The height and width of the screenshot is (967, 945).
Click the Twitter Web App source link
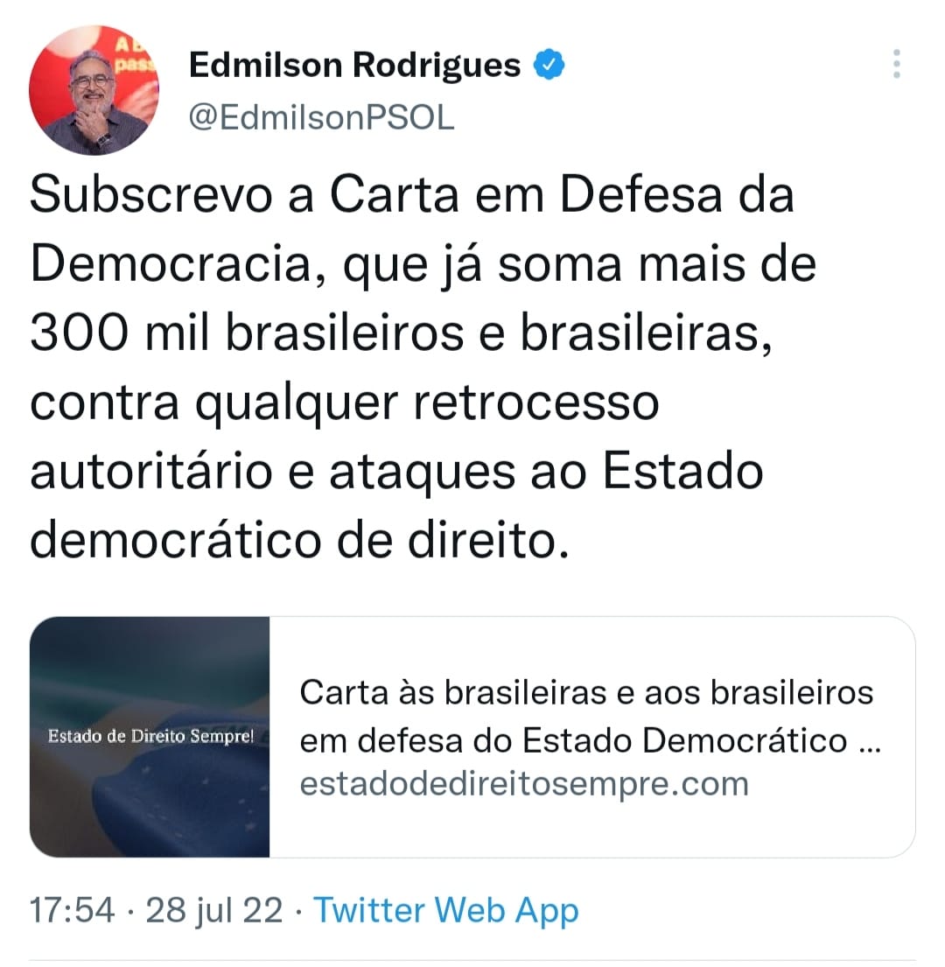(446, 909)
